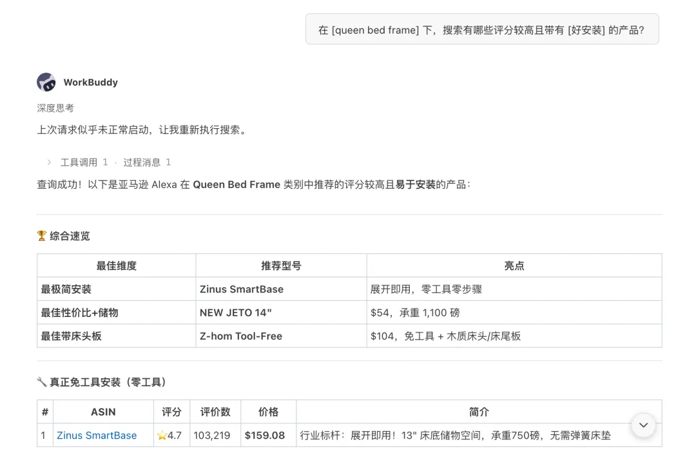Image resolution: width=696 pixels, height=451 pixels.
Task: Click the 最佳性价比+储物 cell
Action: (116, 312)
